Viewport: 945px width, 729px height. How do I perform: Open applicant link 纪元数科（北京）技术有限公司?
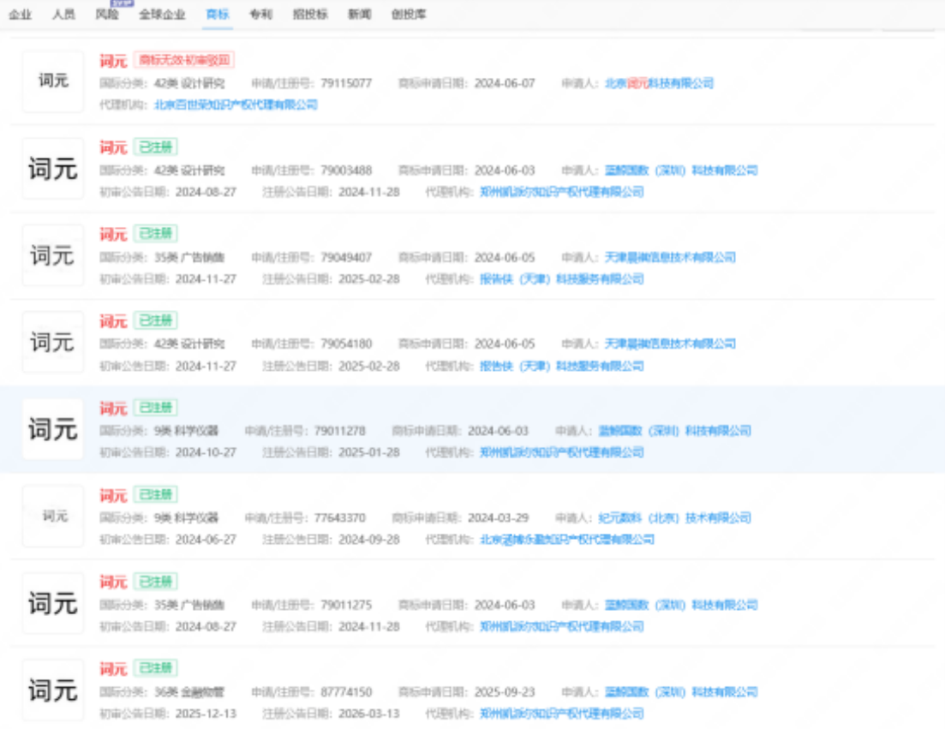coord(678,517)
